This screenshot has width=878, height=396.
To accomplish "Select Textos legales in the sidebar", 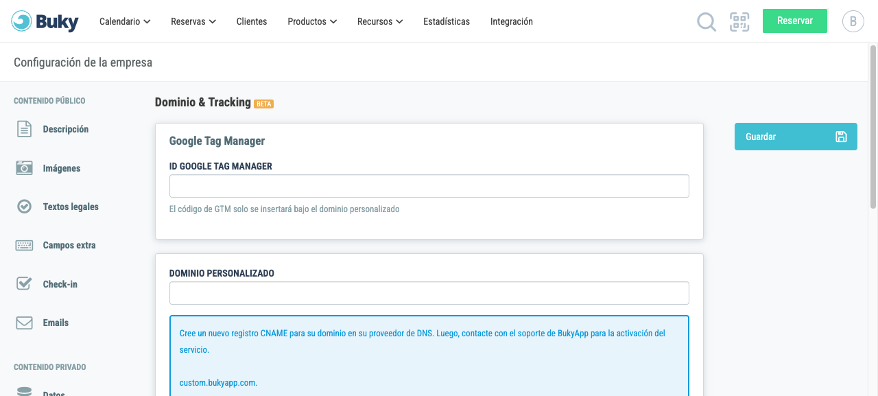I will pos(71,207).
